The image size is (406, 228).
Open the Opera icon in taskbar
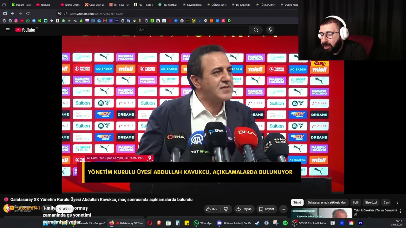coord(150,223)
